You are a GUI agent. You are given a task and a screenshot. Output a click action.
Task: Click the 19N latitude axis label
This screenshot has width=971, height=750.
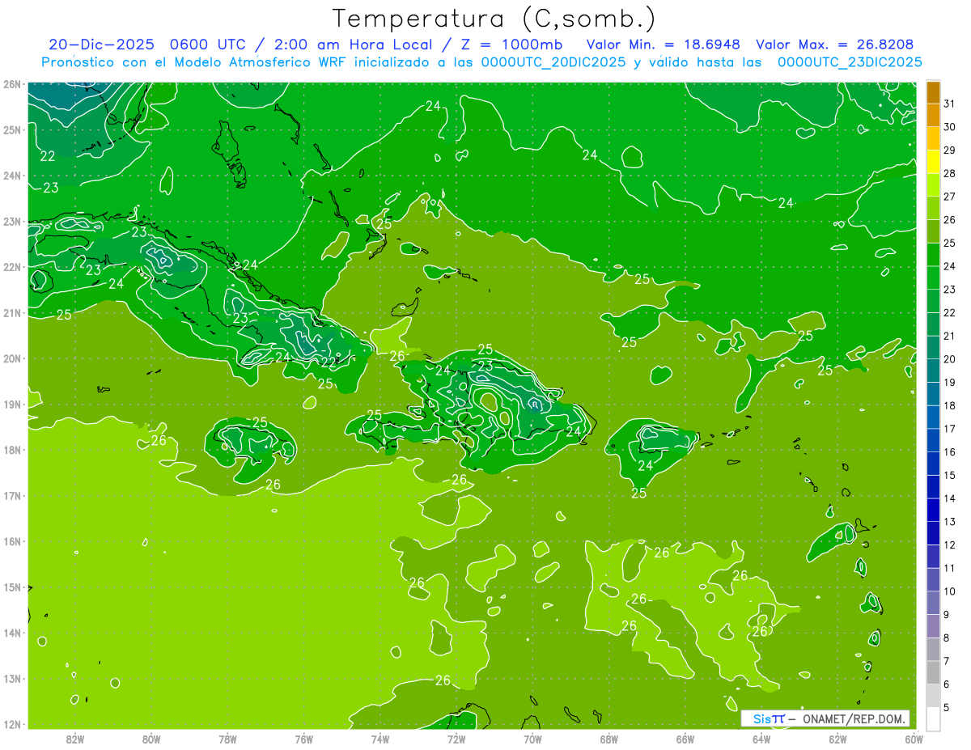point(12,404)
